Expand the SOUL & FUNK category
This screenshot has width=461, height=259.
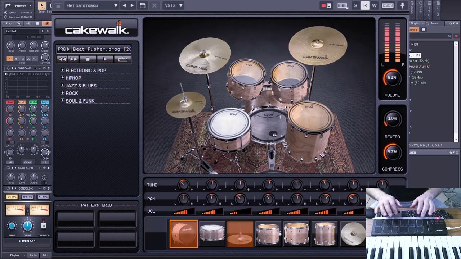point(63,100)
